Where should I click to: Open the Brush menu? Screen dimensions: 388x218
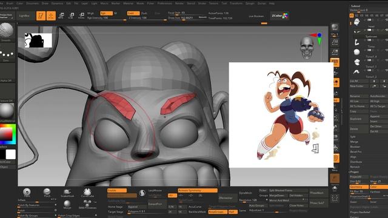tap(10, 3)
